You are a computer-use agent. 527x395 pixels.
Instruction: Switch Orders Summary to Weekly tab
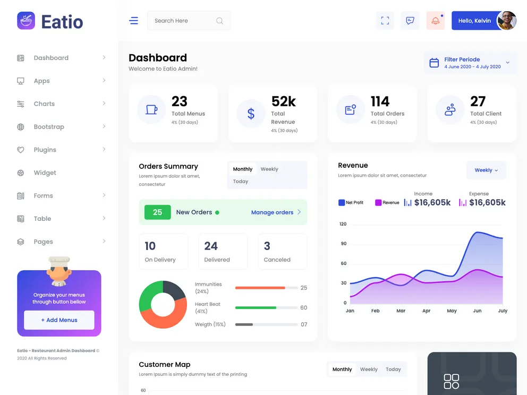(x=269, y=169)
